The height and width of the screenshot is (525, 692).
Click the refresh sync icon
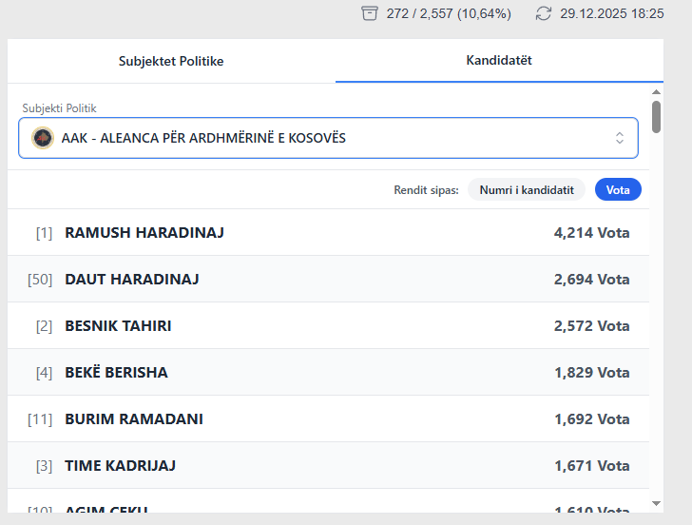click(x=544, y=13)
